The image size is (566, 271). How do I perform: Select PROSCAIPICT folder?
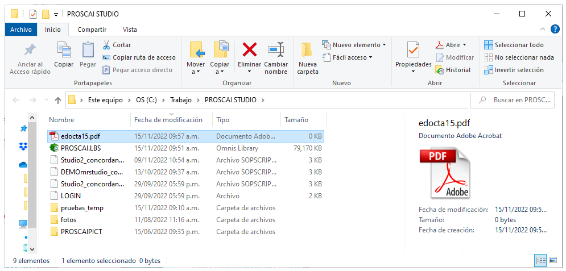[186, 232]
